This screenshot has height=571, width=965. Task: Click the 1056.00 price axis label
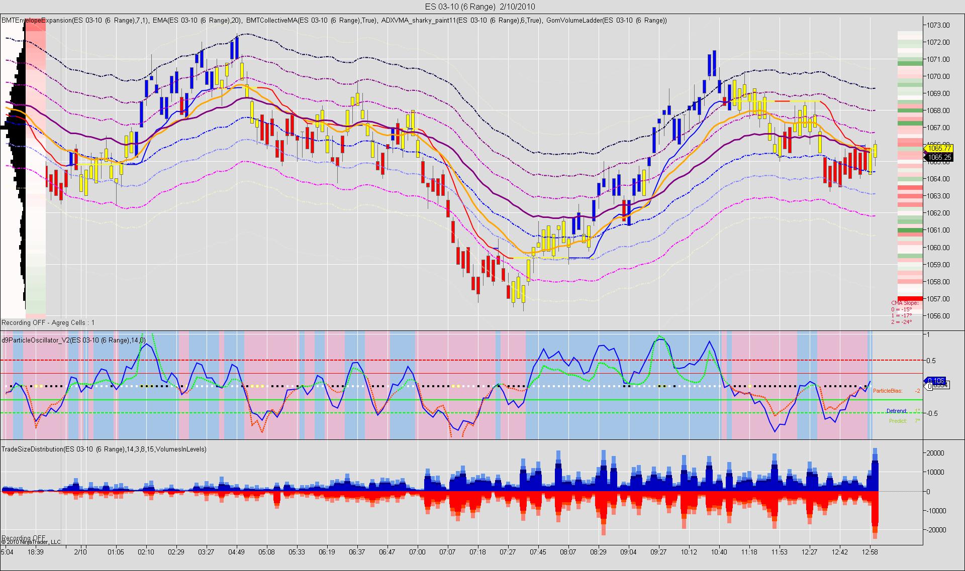(938, 316)
